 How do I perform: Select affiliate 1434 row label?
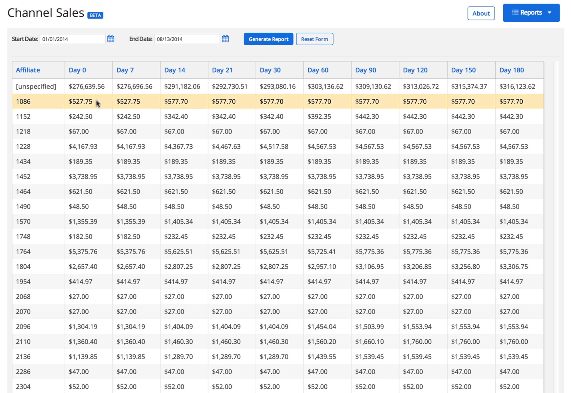point(23,161)
